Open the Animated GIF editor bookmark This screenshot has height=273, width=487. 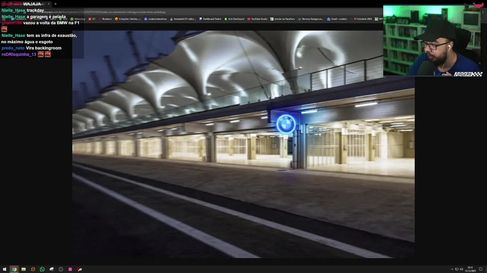[183, 19]
